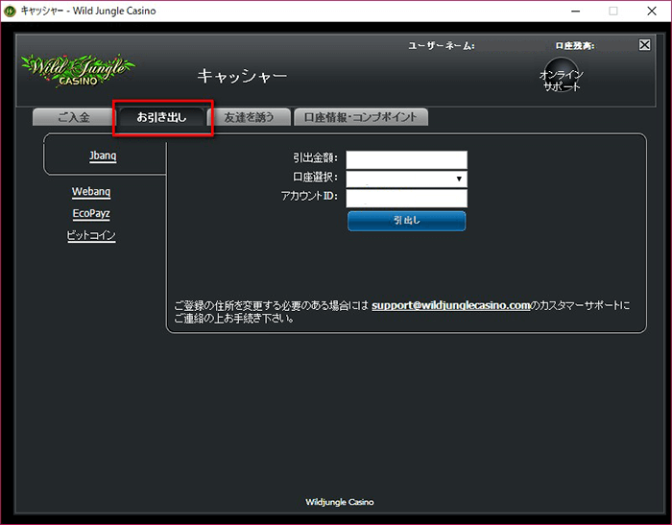672x525 pixels.
Task: Click the キャッシャー heading text
Action: 242,76
